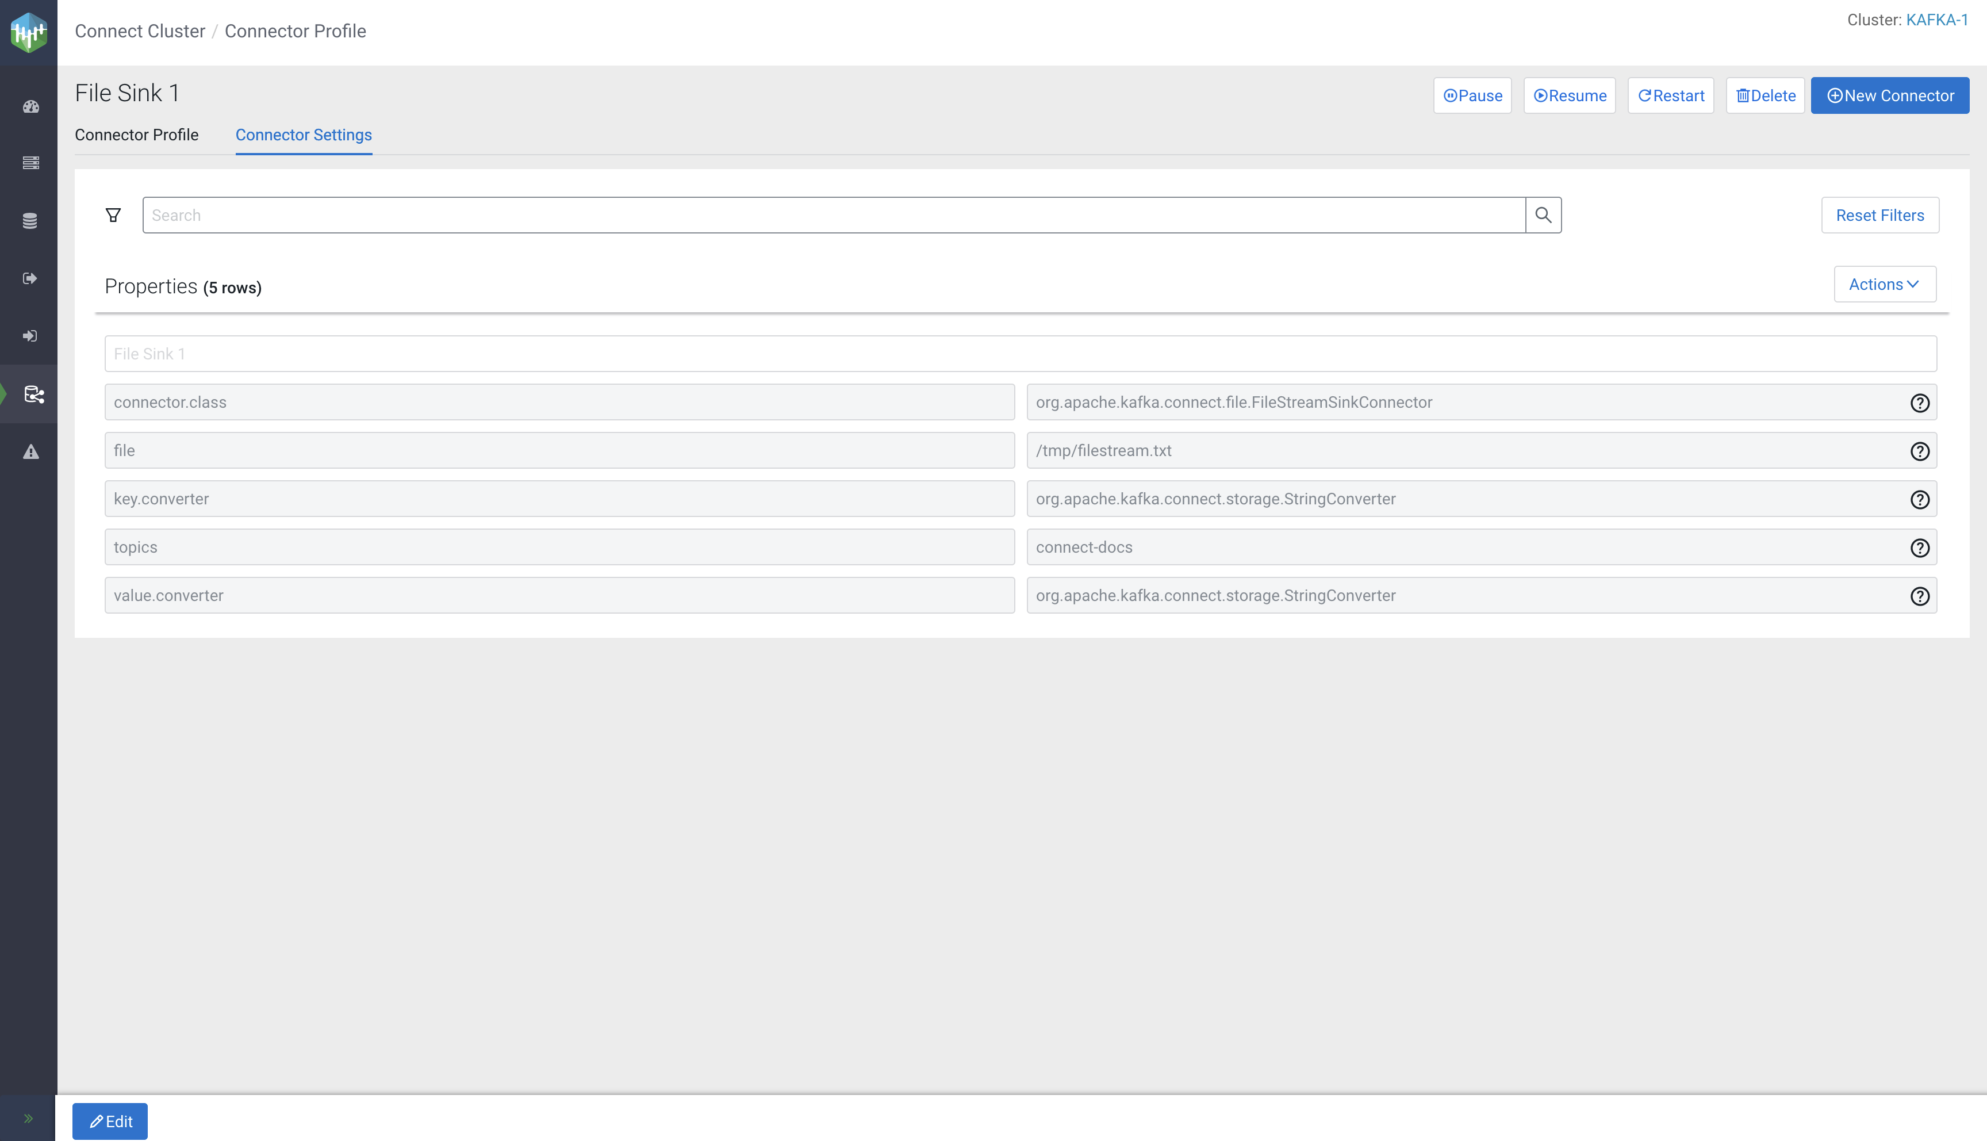The width and height of the screenshot is (1987, 1141).
Task: Click the search magnifier icon
Action: (1543, 215)
